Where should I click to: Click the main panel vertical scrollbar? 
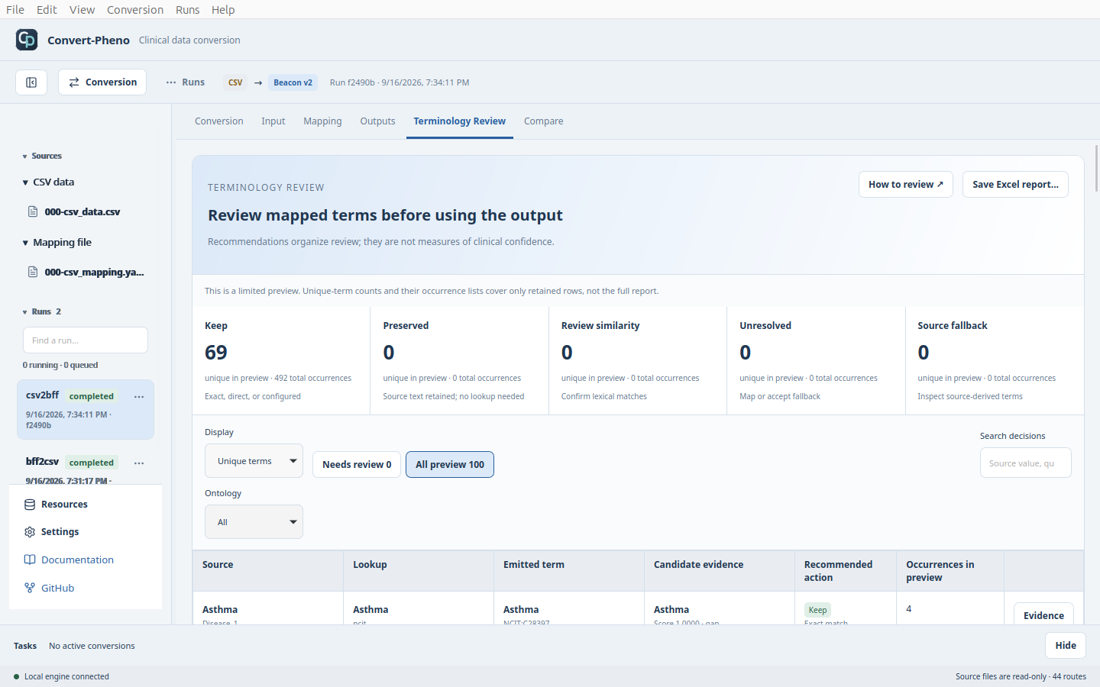(1097, 168)
